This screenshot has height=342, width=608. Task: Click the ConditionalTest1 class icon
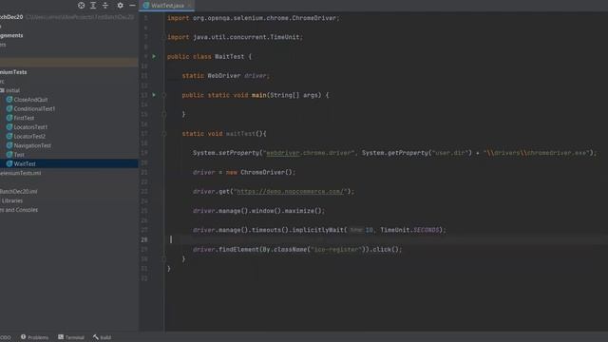[9, 108]
